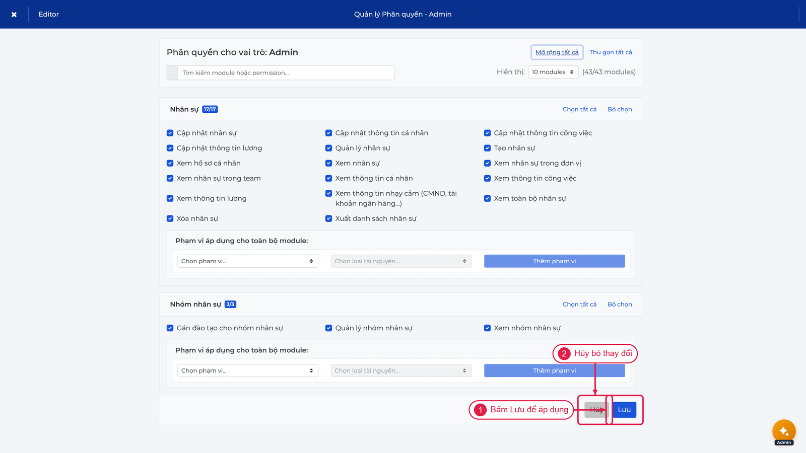Focus the module or permission search field
The image size is (806, 453).
coord(286,72)
